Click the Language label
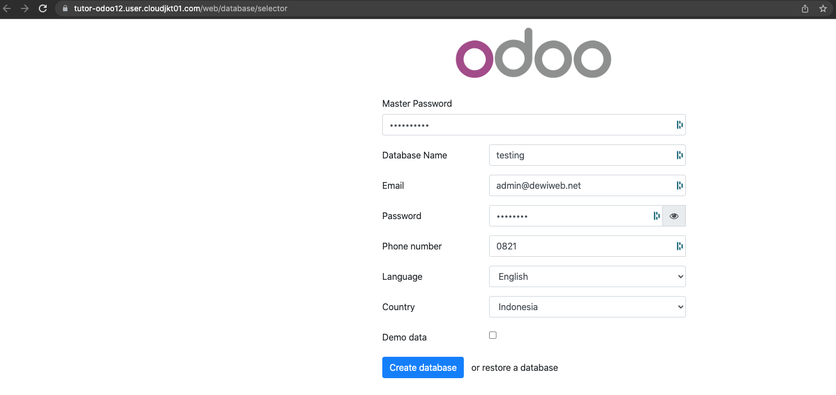 coord(402,276)
